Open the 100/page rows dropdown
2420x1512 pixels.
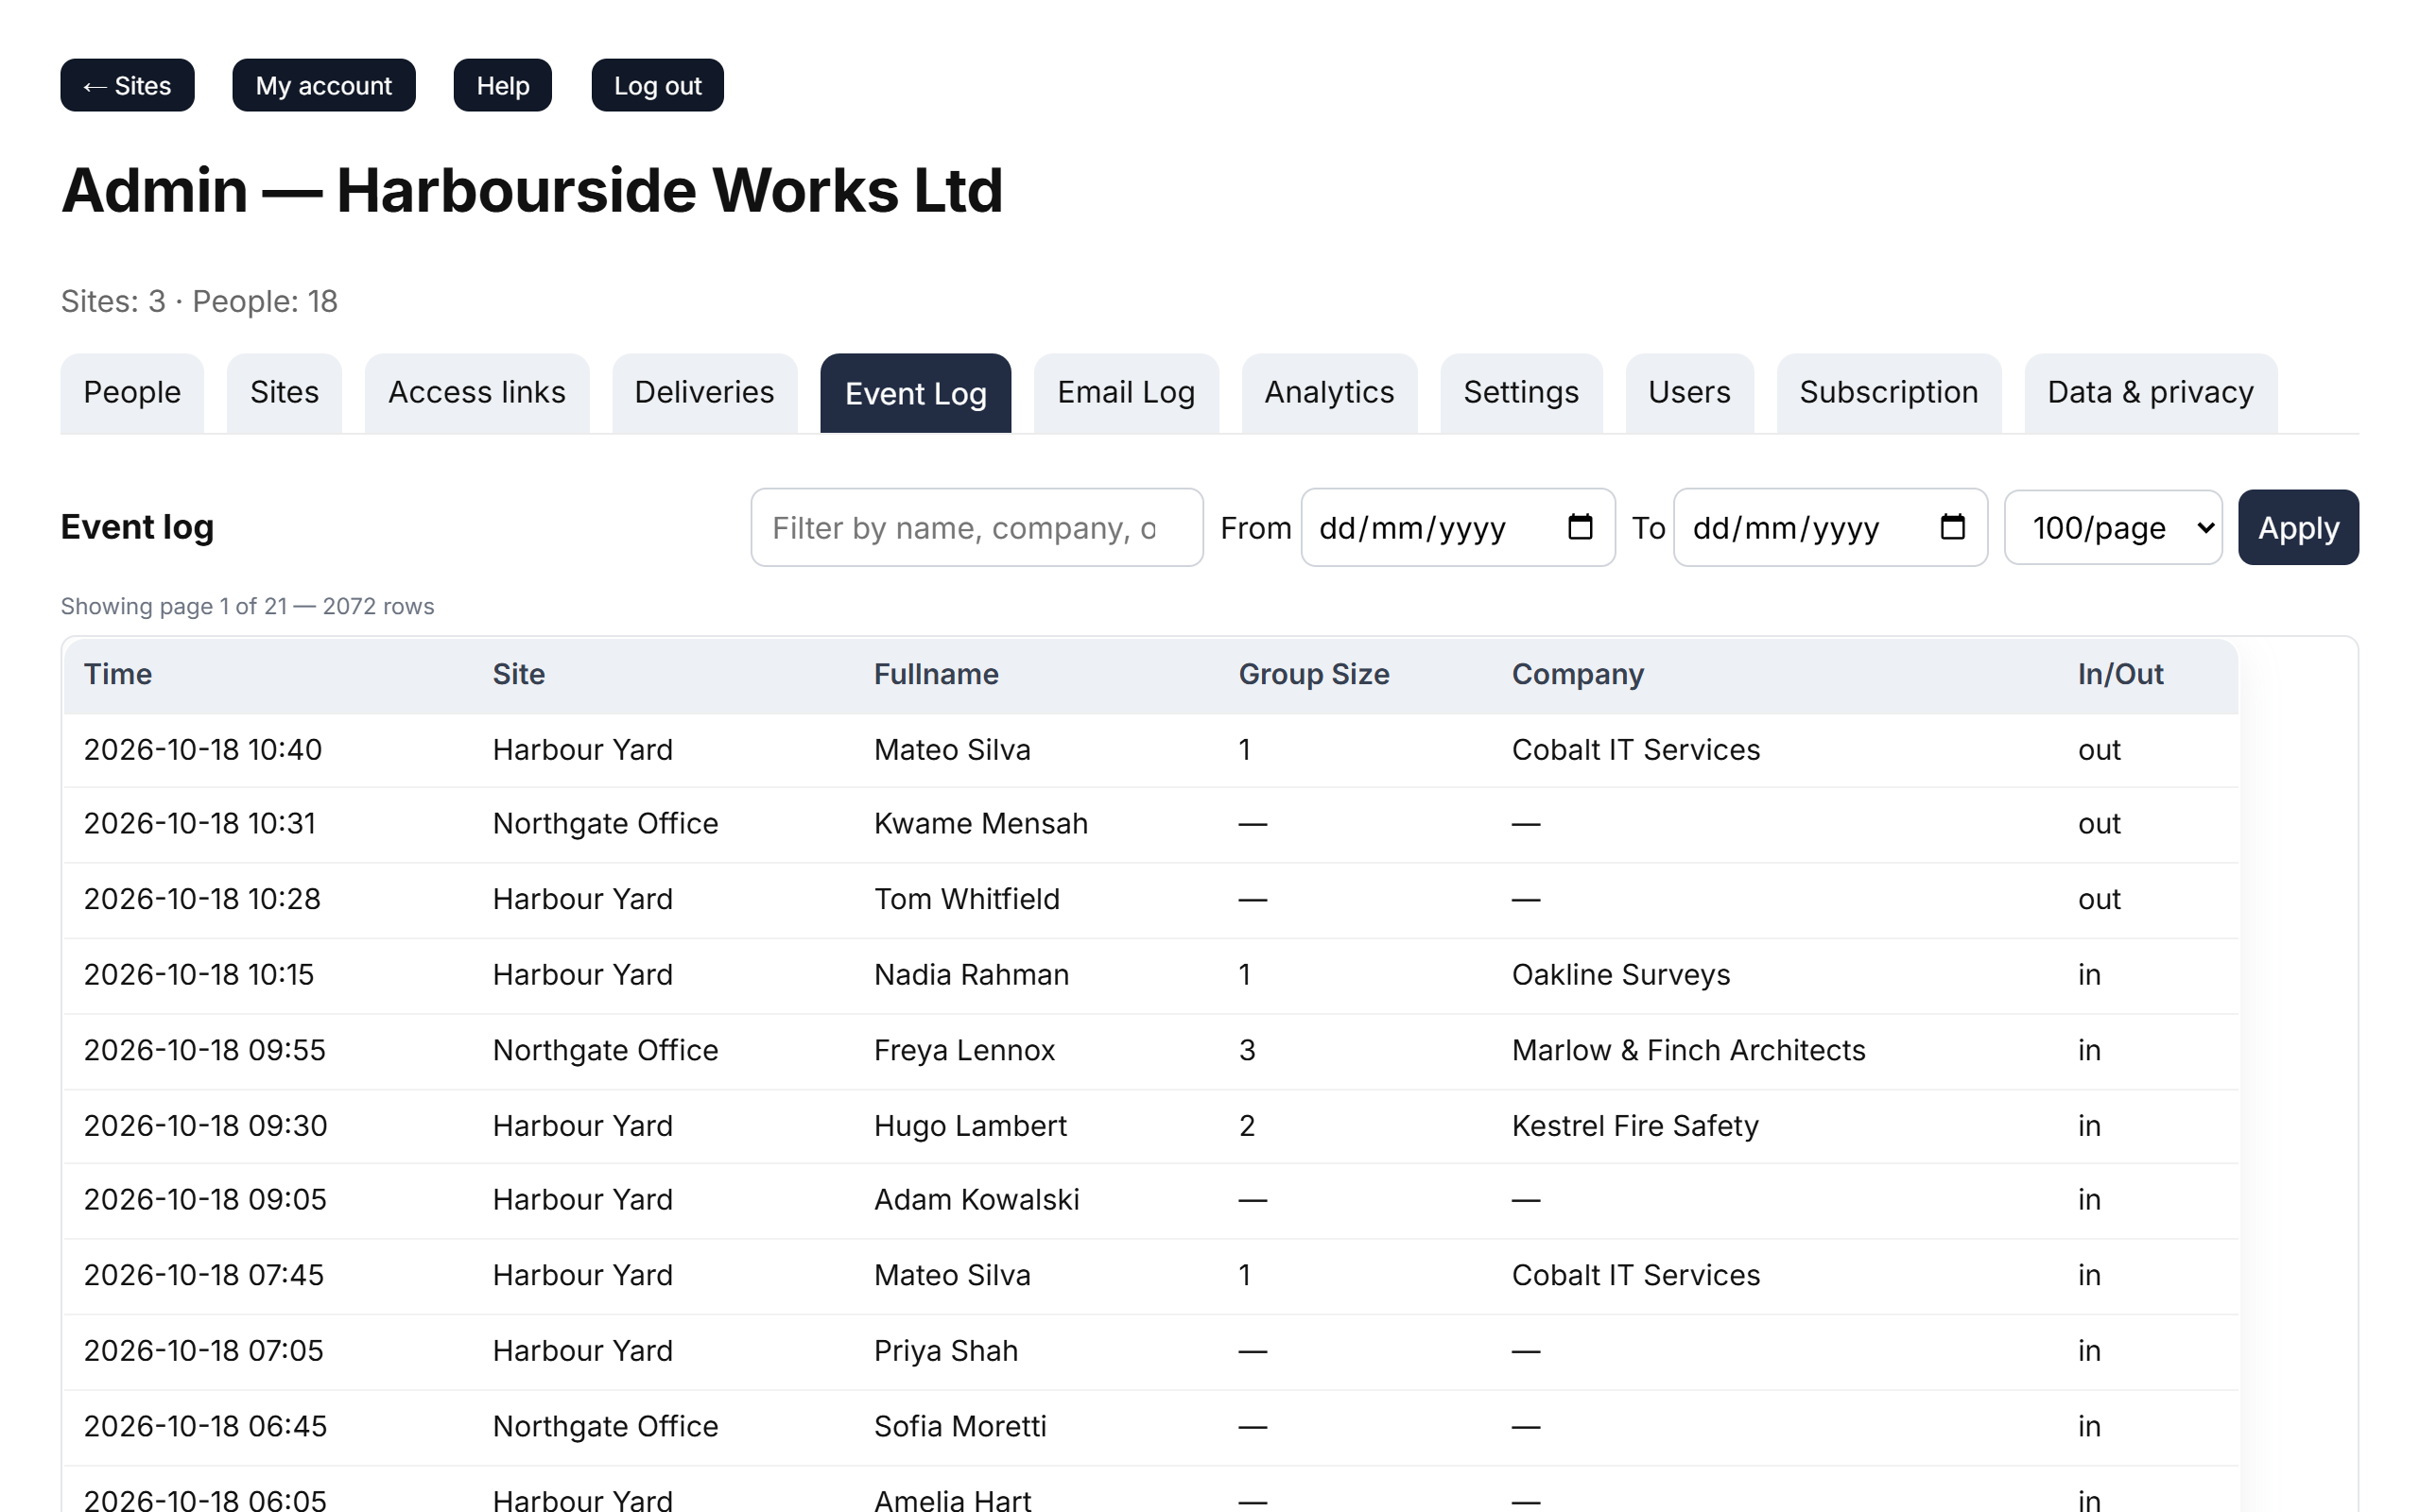click(2113, 527)
